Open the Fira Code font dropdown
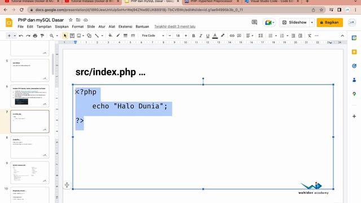The image size is (361, 203). click(x=153, y=36)
